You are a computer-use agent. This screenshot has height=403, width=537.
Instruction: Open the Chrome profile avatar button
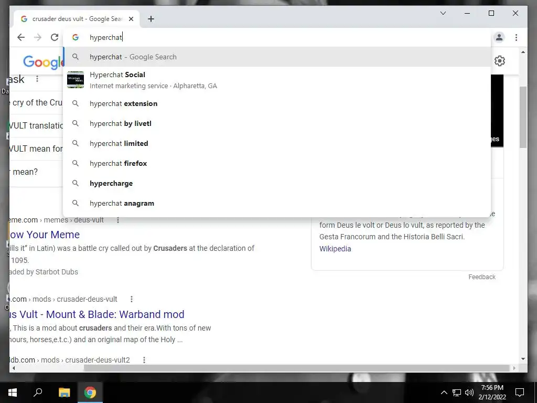(499, 37)
